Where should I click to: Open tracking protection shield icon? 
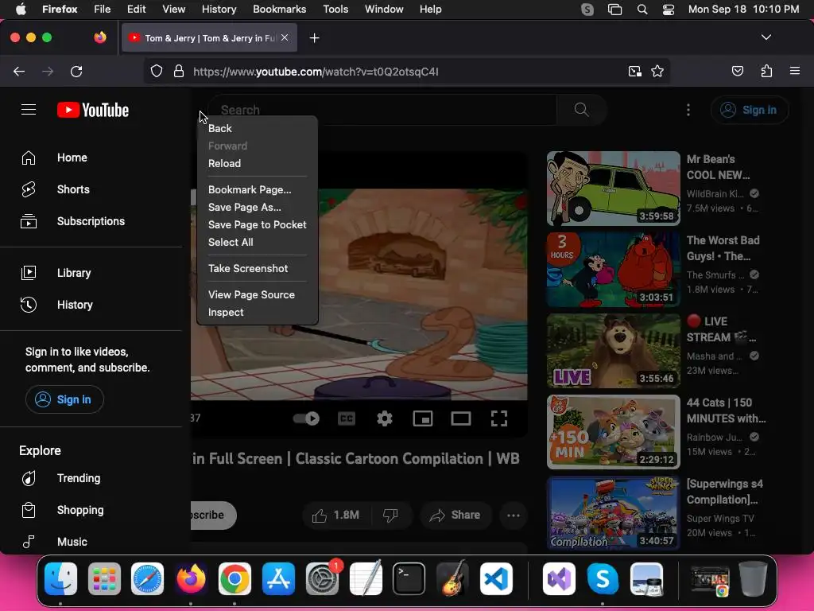pos(157,71)
